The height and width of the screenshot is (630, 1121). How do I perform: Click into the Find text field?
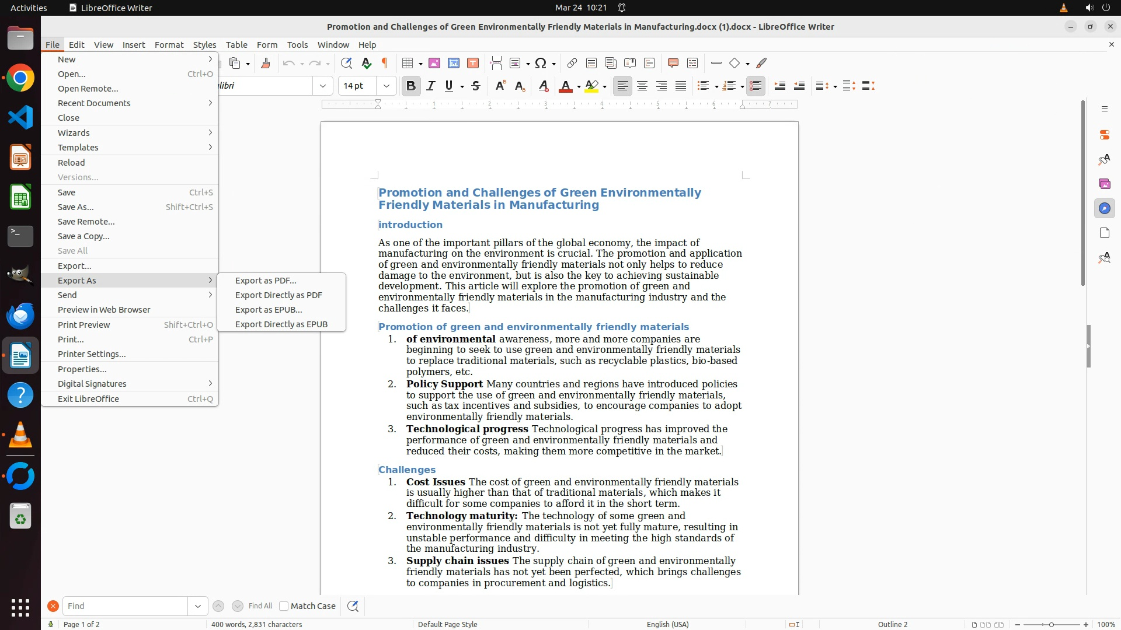click(125, 606)
